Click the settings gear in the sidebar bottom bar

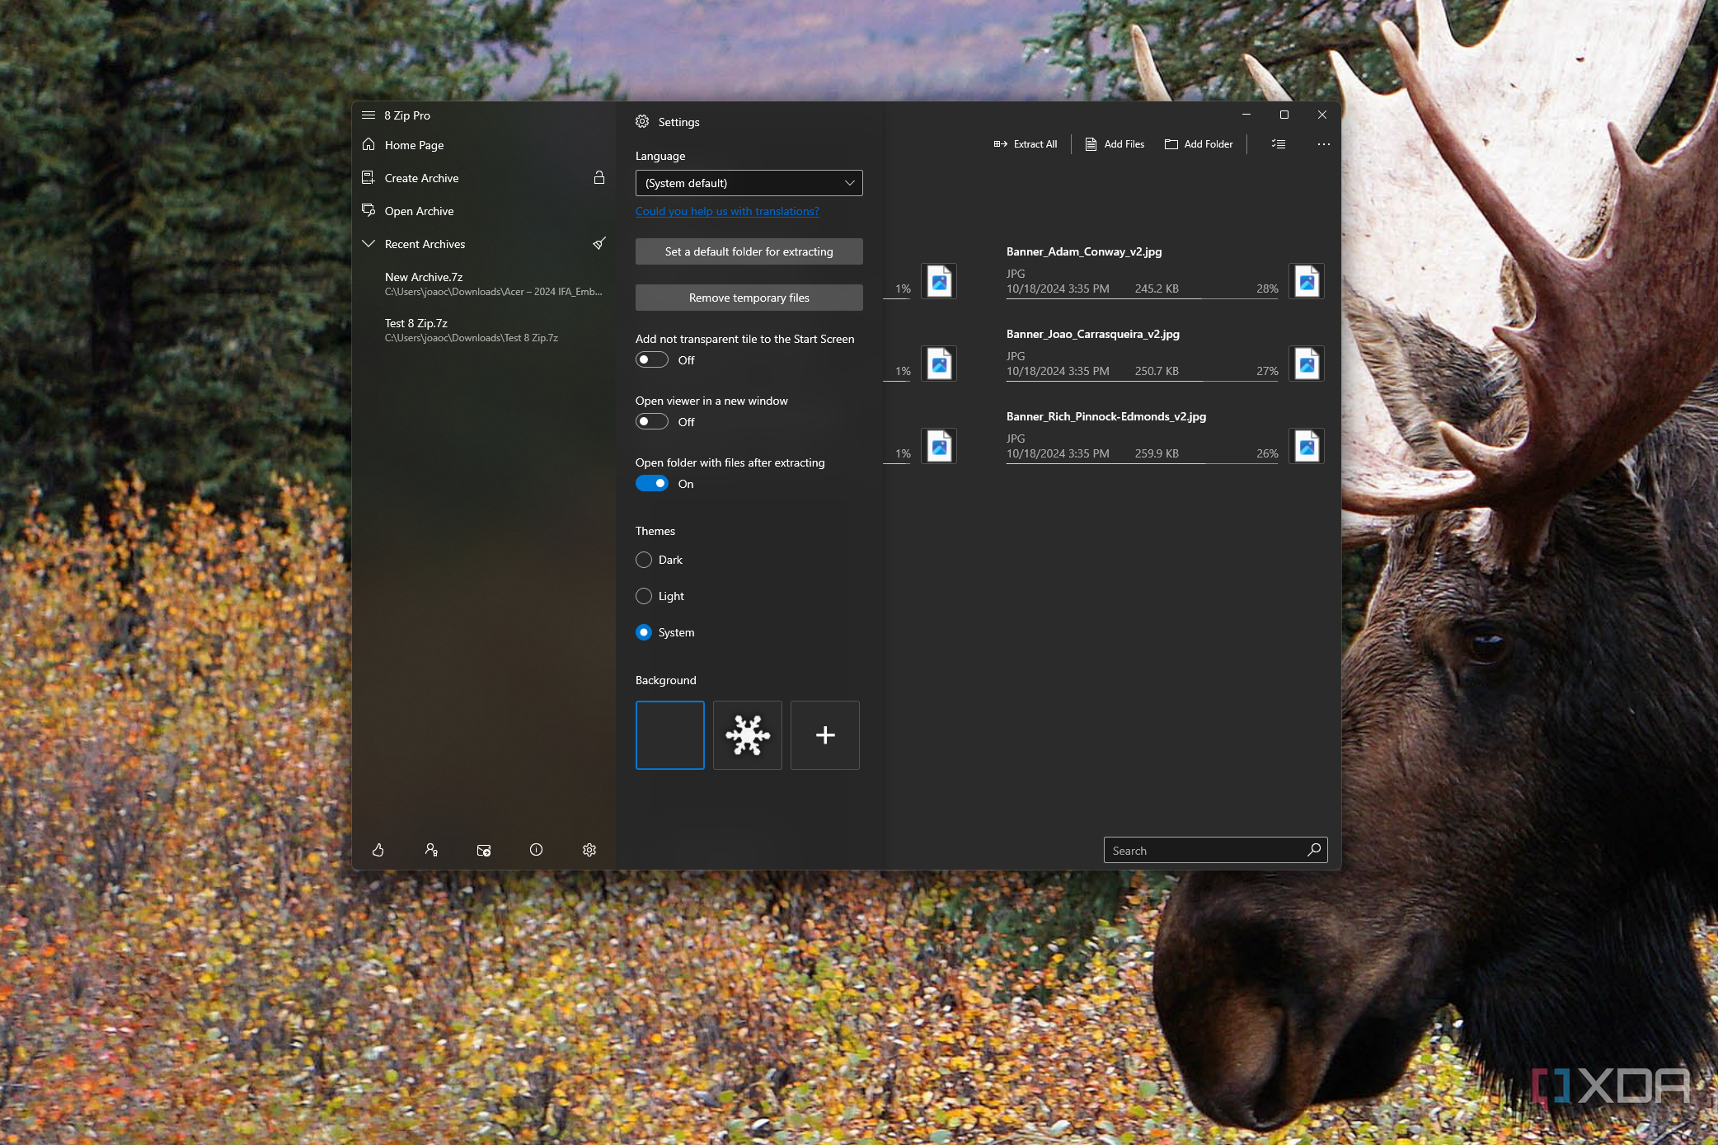coord(589,850)
